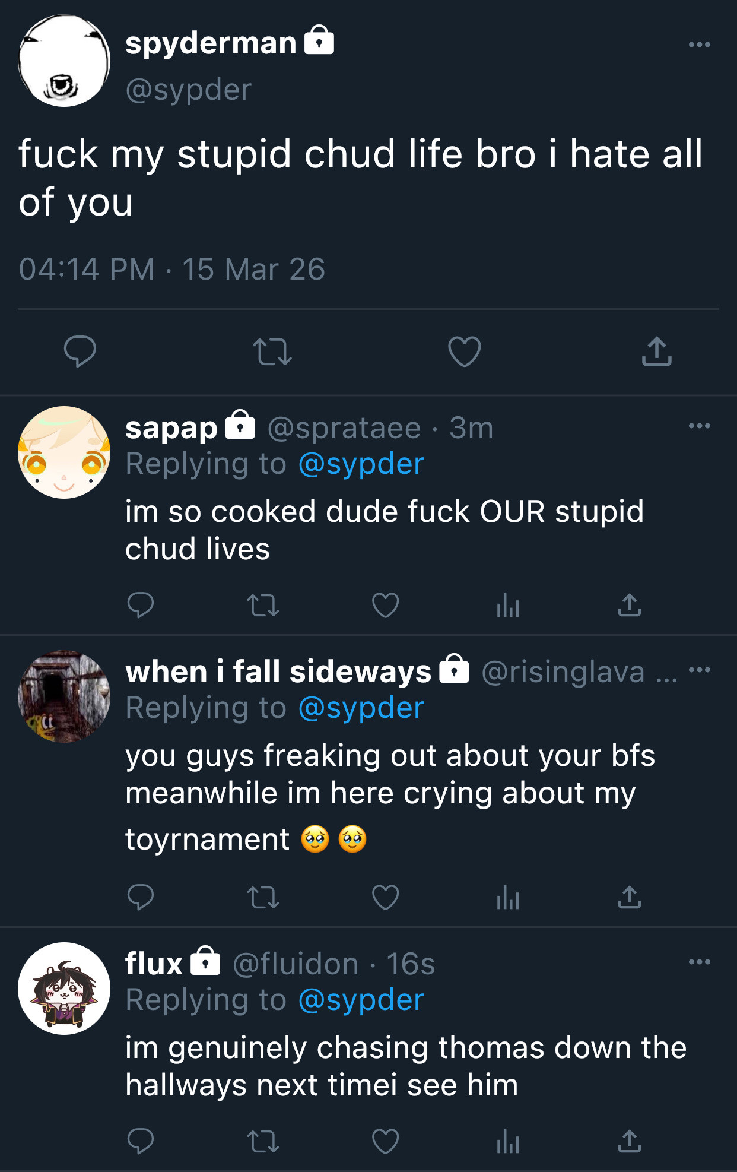737x1172 pixels.
Task: Retweet spyderman's main tweet
Action: (x=272, y=351)
